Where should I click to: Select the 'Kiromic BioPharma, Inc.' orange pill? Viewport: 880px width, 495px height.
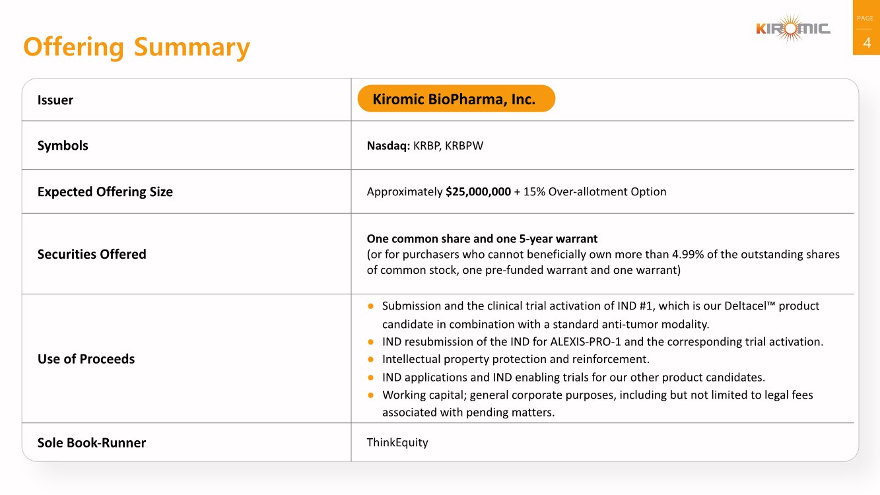[456, 99]
